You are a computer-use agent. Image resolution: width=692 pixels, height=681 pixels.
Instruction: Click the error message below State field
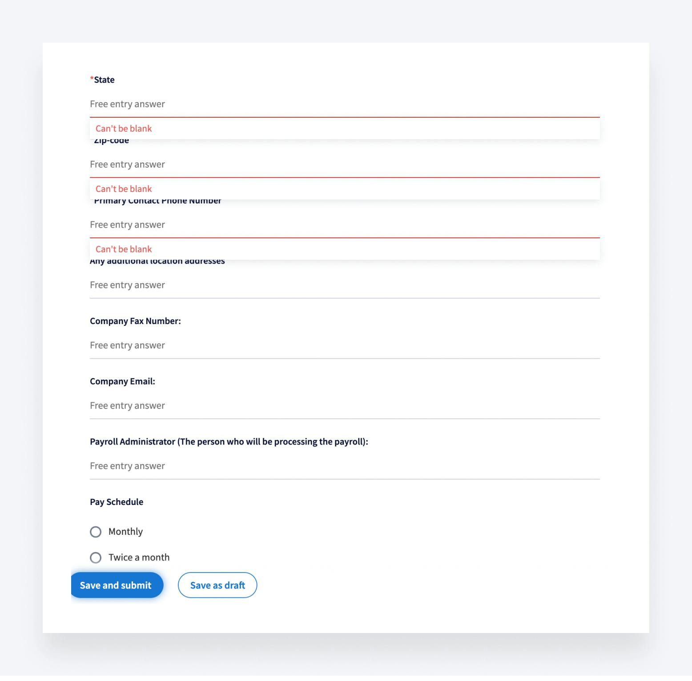(x=124, y=129)
